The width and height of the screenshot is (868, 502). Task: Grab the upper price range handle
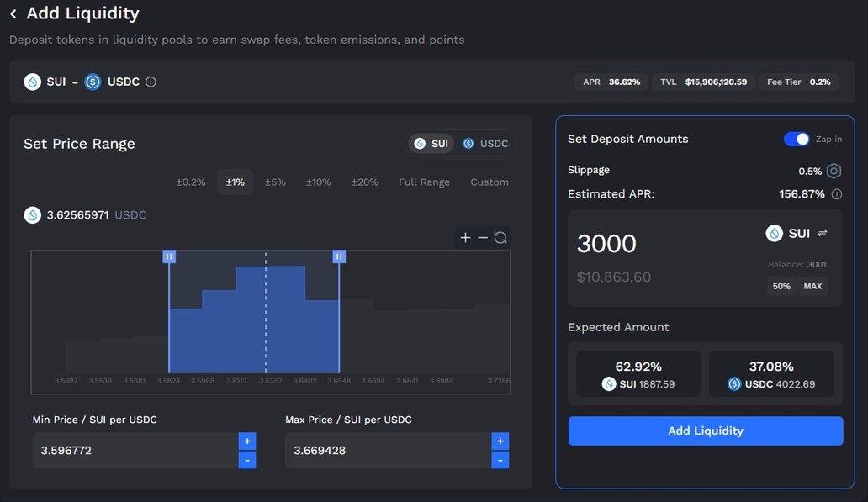339,256
